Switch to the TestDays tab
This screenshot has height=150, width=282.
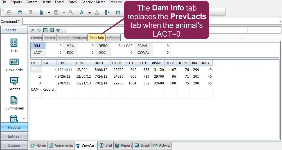coord(79,38)
